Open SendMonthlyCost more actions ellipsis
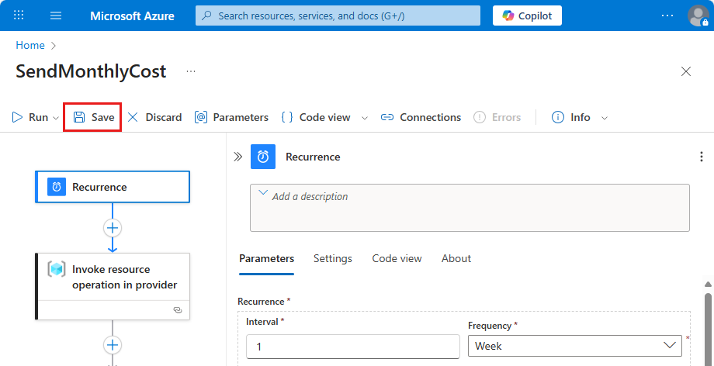The height and width of the screenshot is (366, 714). point(191,71)
